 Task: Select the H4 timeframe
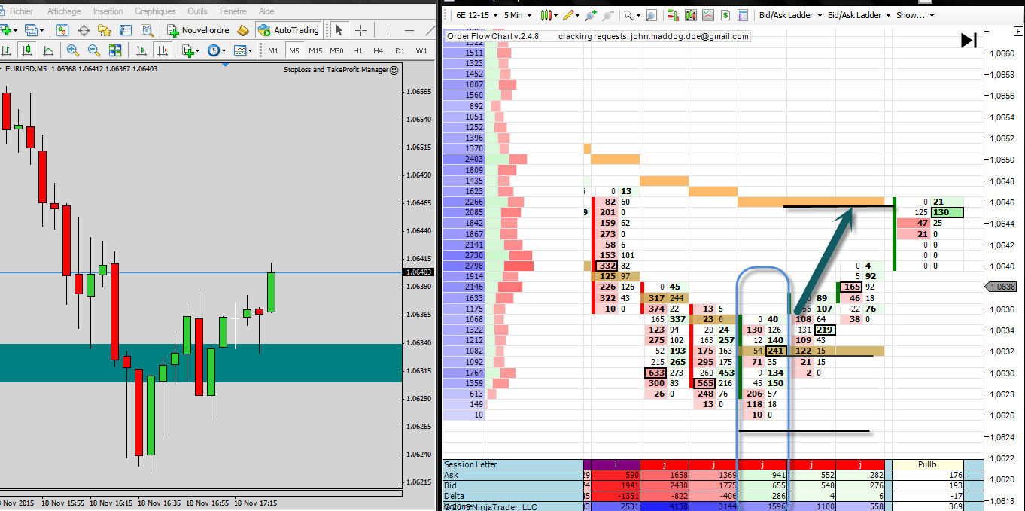(x=379, y=50)
